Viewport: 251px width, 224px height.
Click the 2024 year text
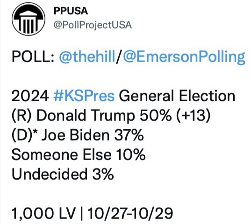point(30,96)
